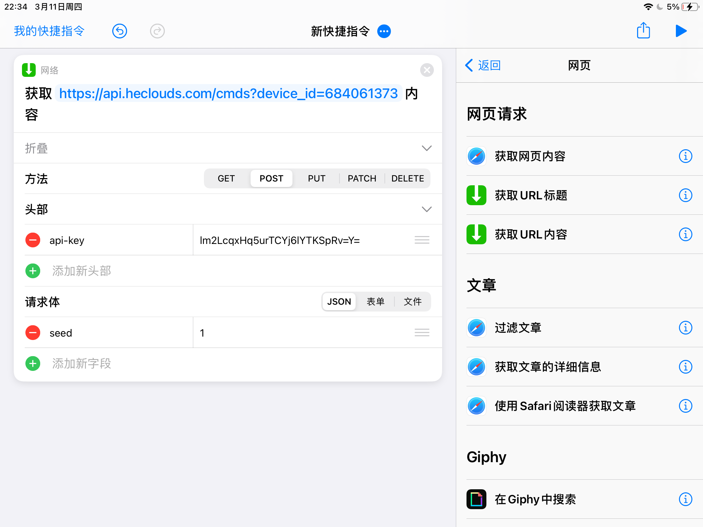Tap Safari icon for Safari阅读器获取文章
This screenshot has width=703, height=527.
[x=476, y=406]
